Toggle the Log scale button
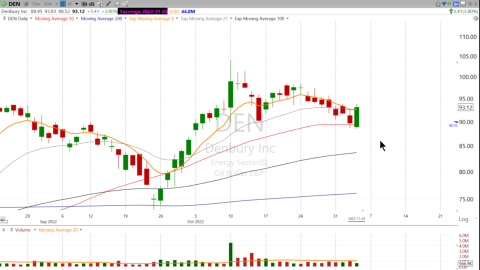Viewport: 480px width, 270px height. point(463,219)
